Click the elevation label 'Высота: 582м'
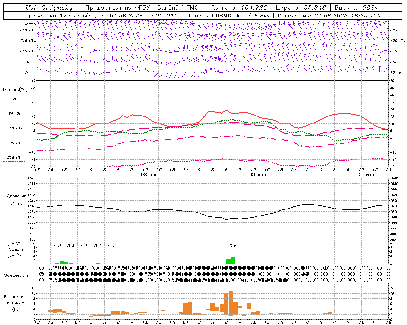Screen dimensions: 407x325 pos(356,8)
